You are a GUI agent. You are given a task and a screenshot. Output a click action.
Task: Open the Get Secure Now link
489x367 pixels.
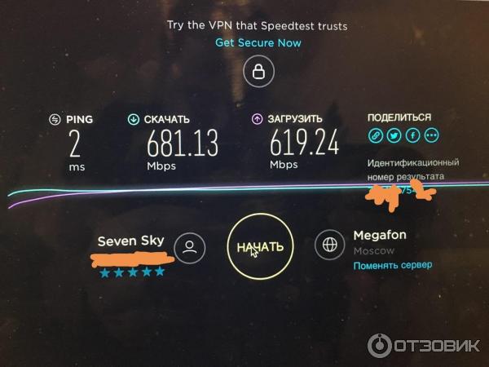[258, 42]
